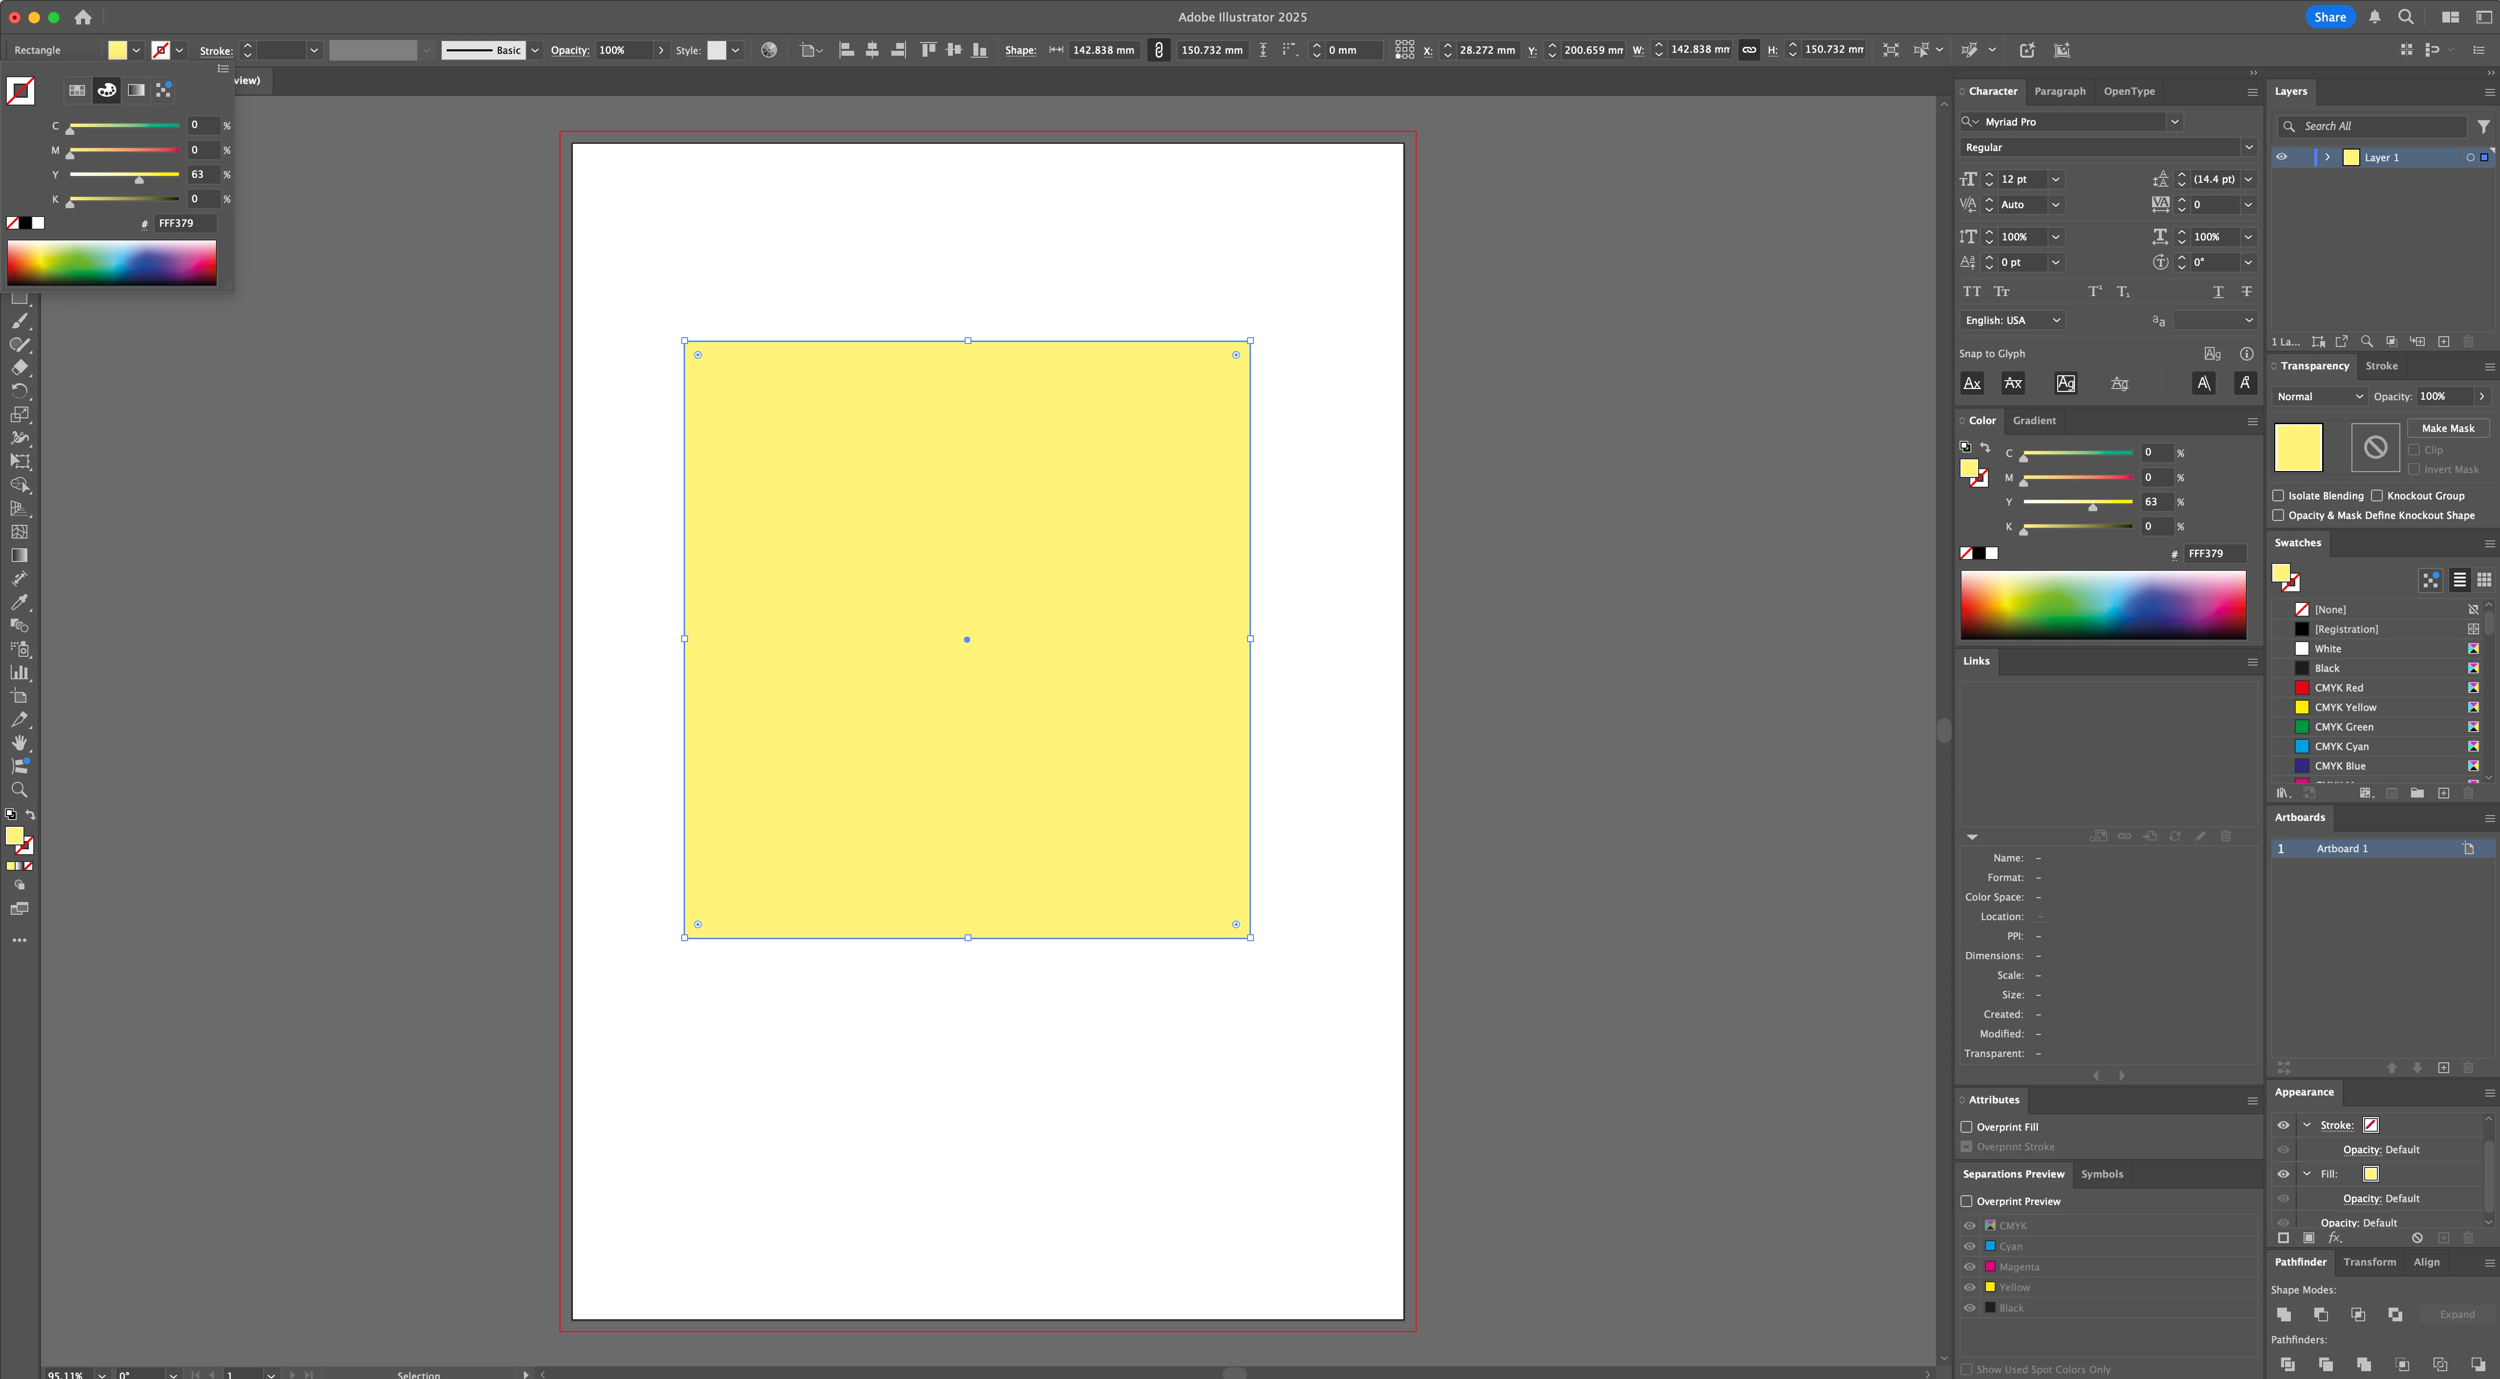
Task: Select the Eraser tool
Action: click(20, 368)
